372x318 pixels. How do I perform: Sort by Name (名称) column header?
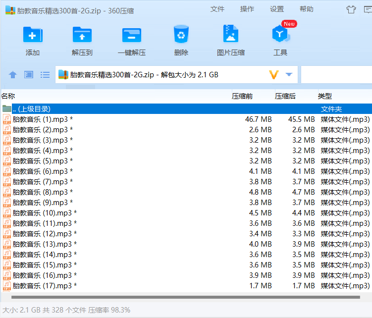(8, 96)
